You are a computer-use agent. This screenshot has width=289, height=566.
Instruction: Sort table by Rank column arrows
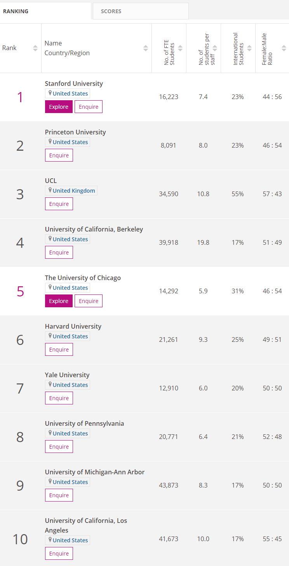tap(35, 48)
